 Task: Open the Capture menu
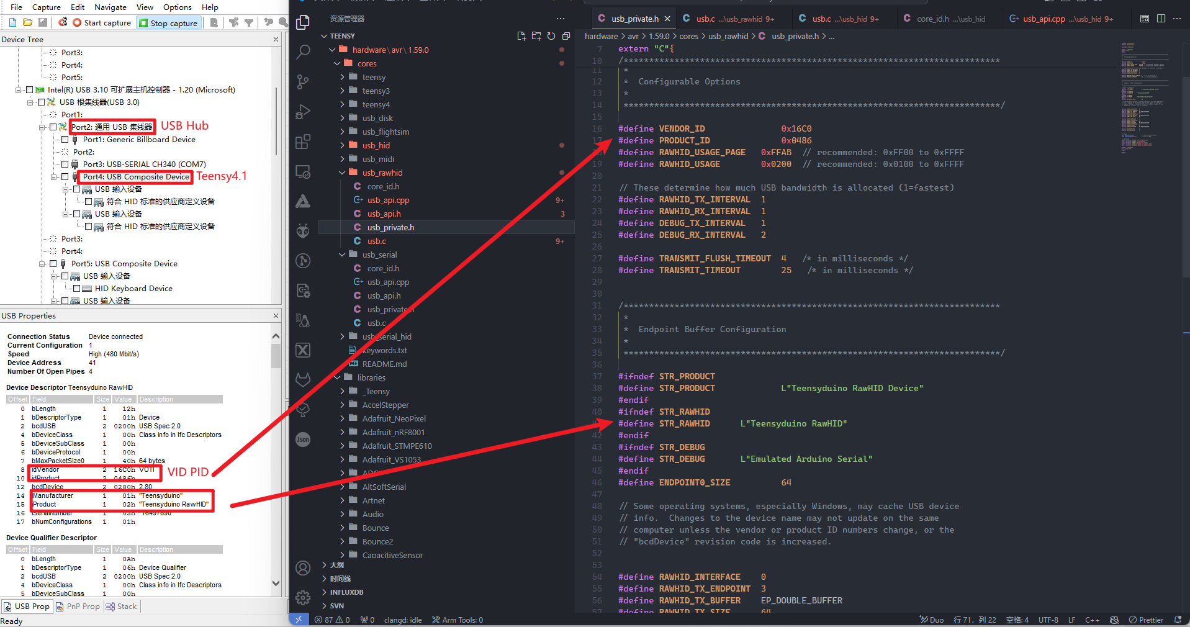(47, 7)
